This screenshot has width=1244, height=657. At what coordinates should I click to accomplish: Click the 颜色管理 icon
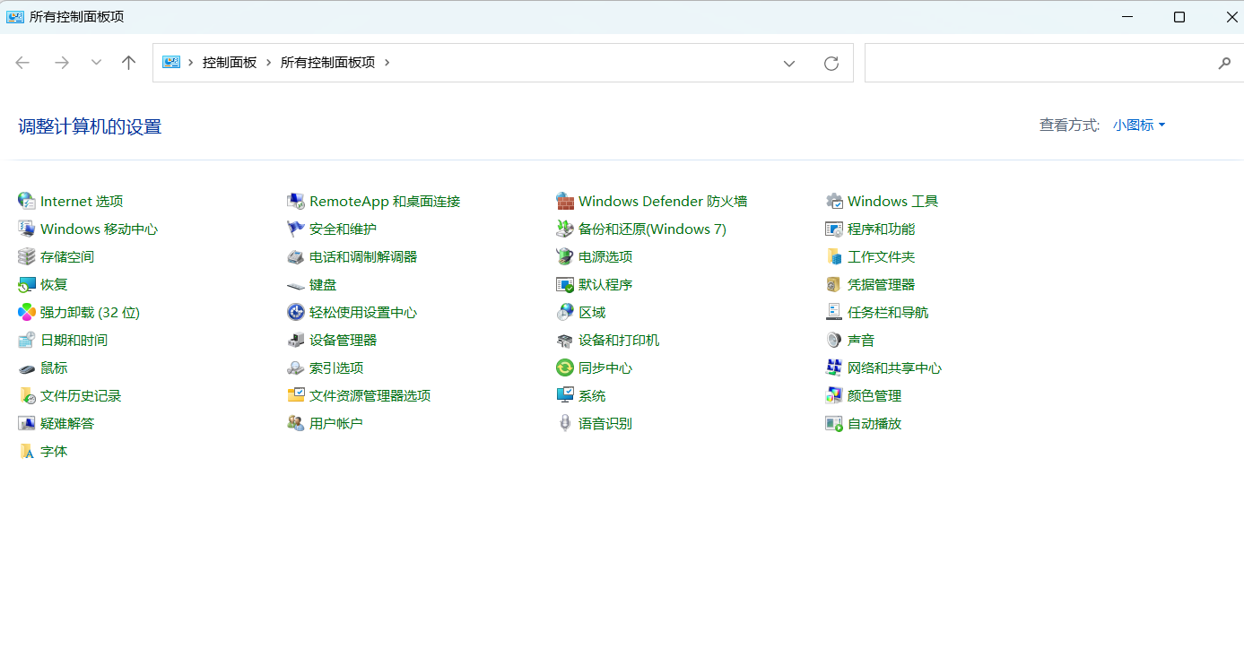click(x=833, y=395)
